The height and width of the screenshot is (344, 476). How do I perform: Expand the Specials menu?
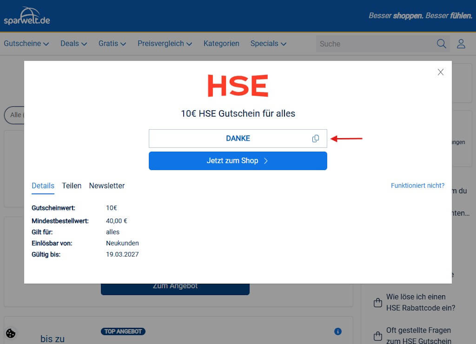tap(268, 44)
